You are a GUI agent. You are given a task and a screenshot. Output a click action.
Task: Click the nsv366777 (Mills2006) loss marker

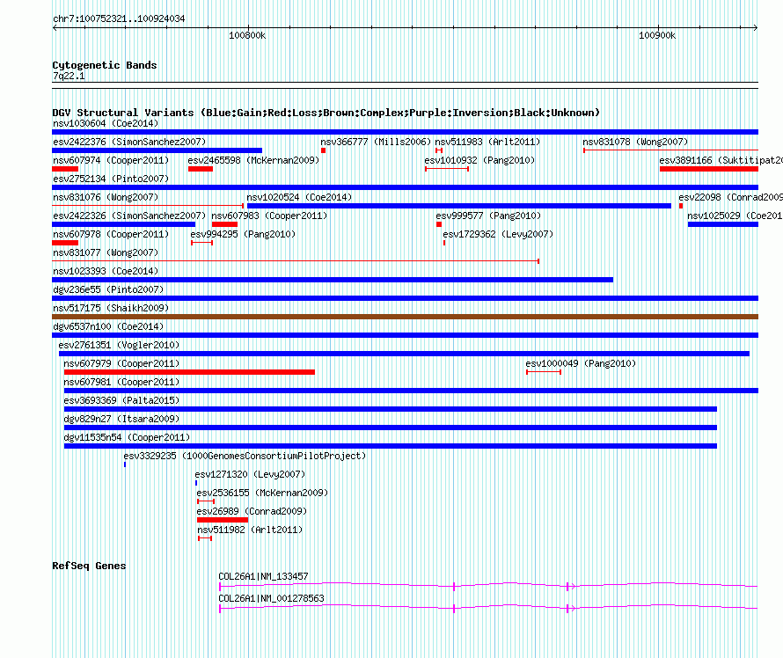(323, 150)
